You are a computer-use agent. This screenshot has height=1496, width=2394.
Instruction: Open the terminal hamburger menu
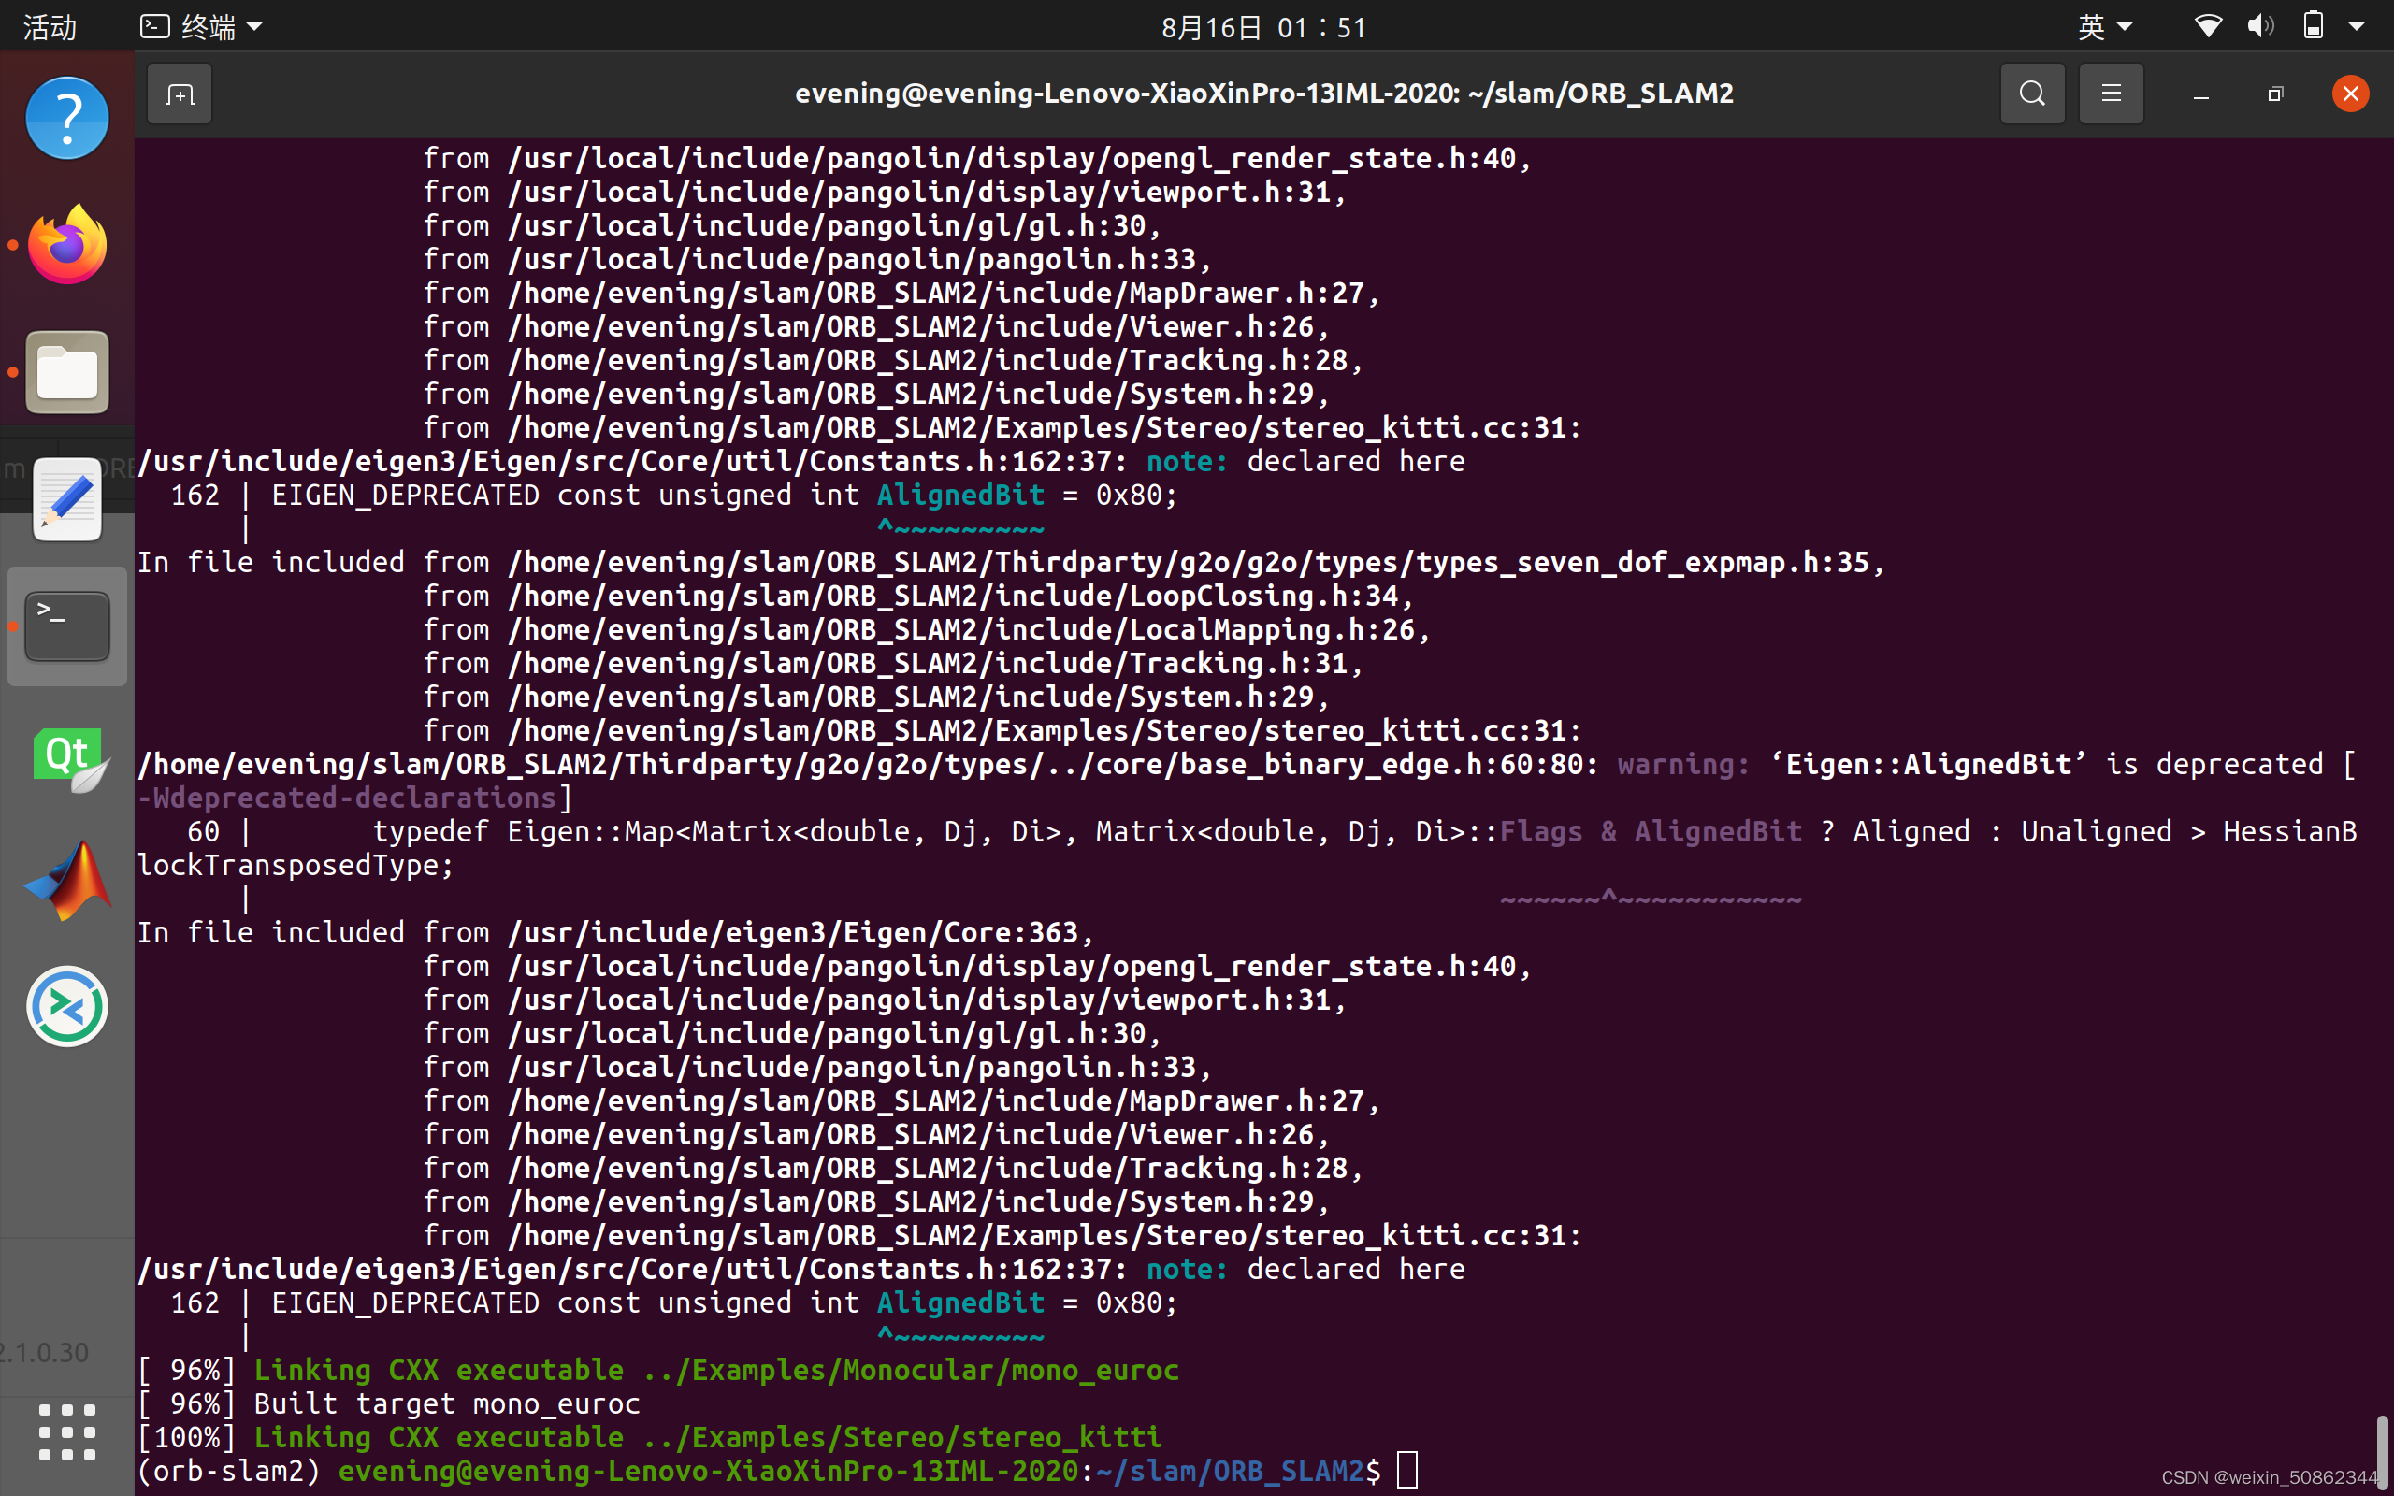(2111, 94)
